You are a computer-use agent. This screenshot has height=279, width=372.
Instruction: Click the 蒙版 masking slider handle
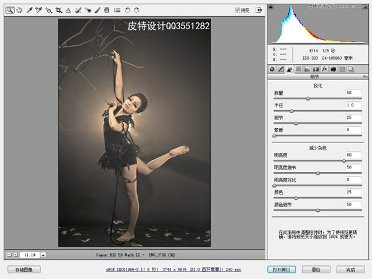pos(274,135)
